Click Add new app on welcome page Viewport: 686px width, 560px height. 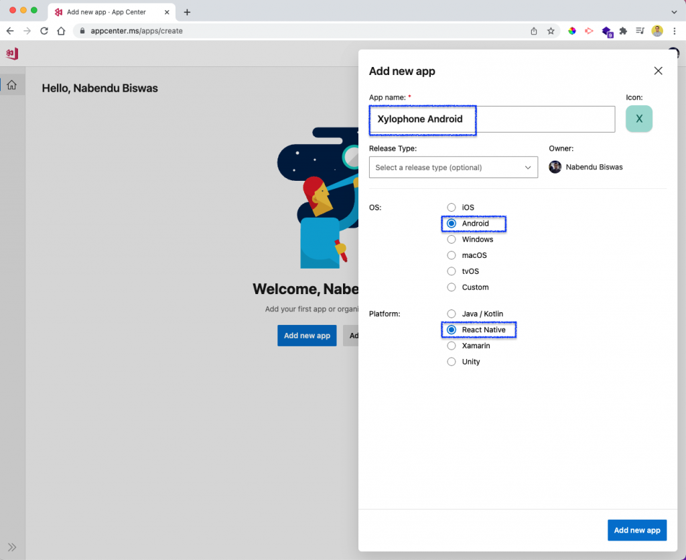pos(307,336)
